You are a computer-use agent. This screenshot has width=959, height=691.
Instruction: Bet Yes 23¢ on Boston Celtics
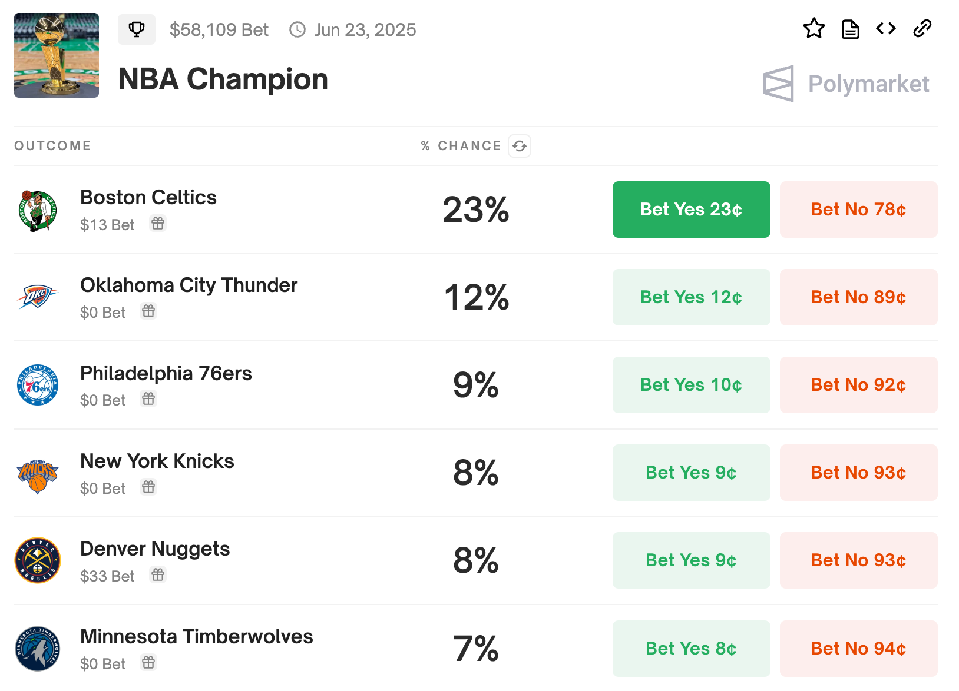click(x=691, y=210)
